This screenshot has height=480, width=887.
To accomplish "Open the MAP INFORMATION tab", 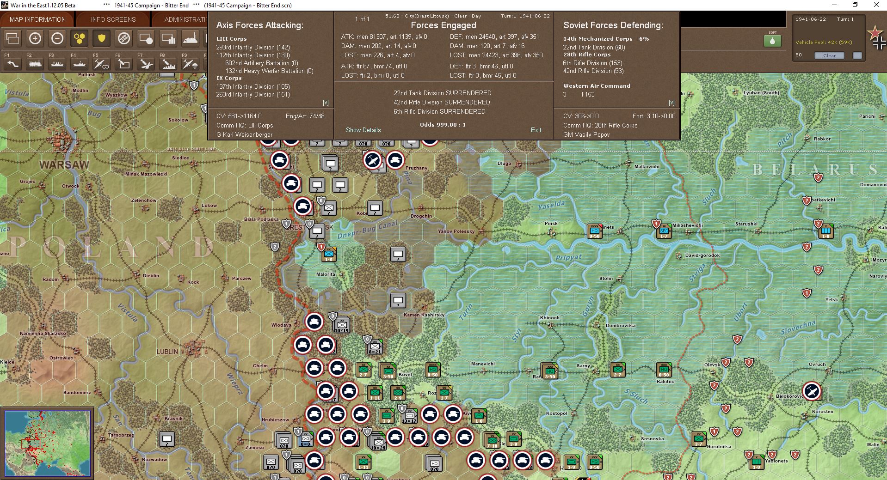I will (37, 19).
